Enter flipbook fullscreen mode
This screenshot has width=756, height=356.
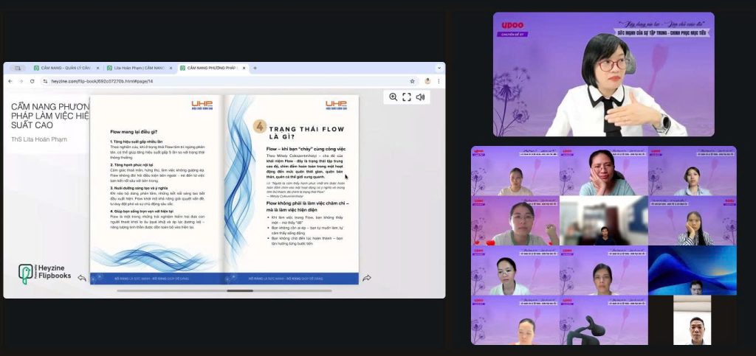[x=406, y=97]
